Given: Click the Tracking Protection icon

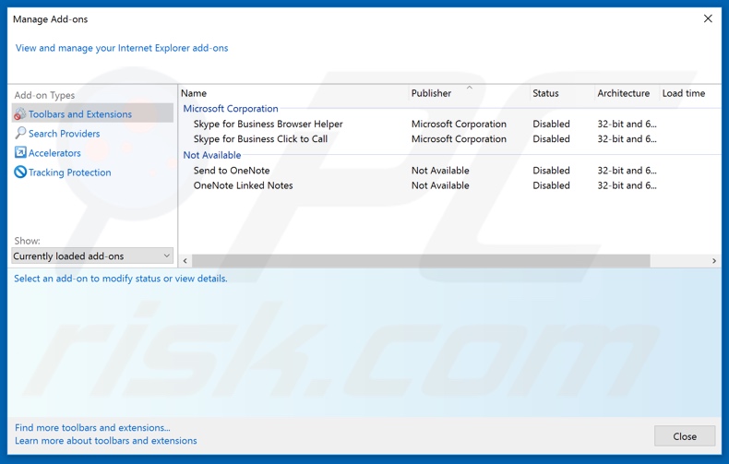Looking at the screenshot, I should pos(20,173).
